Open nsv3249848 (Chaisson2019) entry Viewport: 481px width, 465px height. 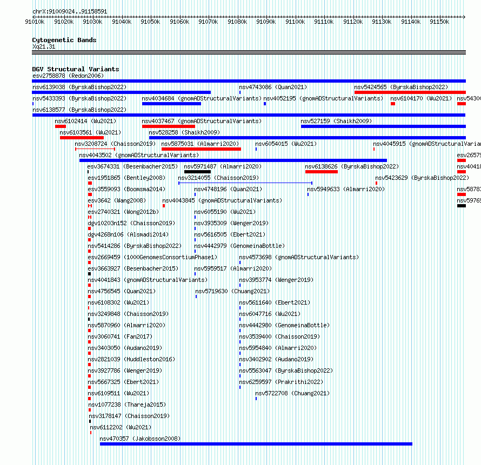point(128,314)
